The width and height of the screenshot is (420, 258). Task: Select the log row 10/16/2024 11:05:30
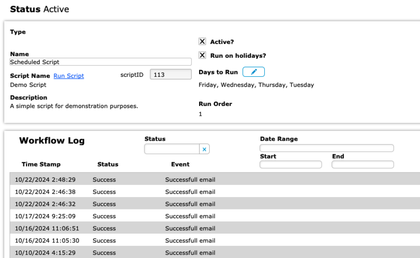tap(215, 240)
